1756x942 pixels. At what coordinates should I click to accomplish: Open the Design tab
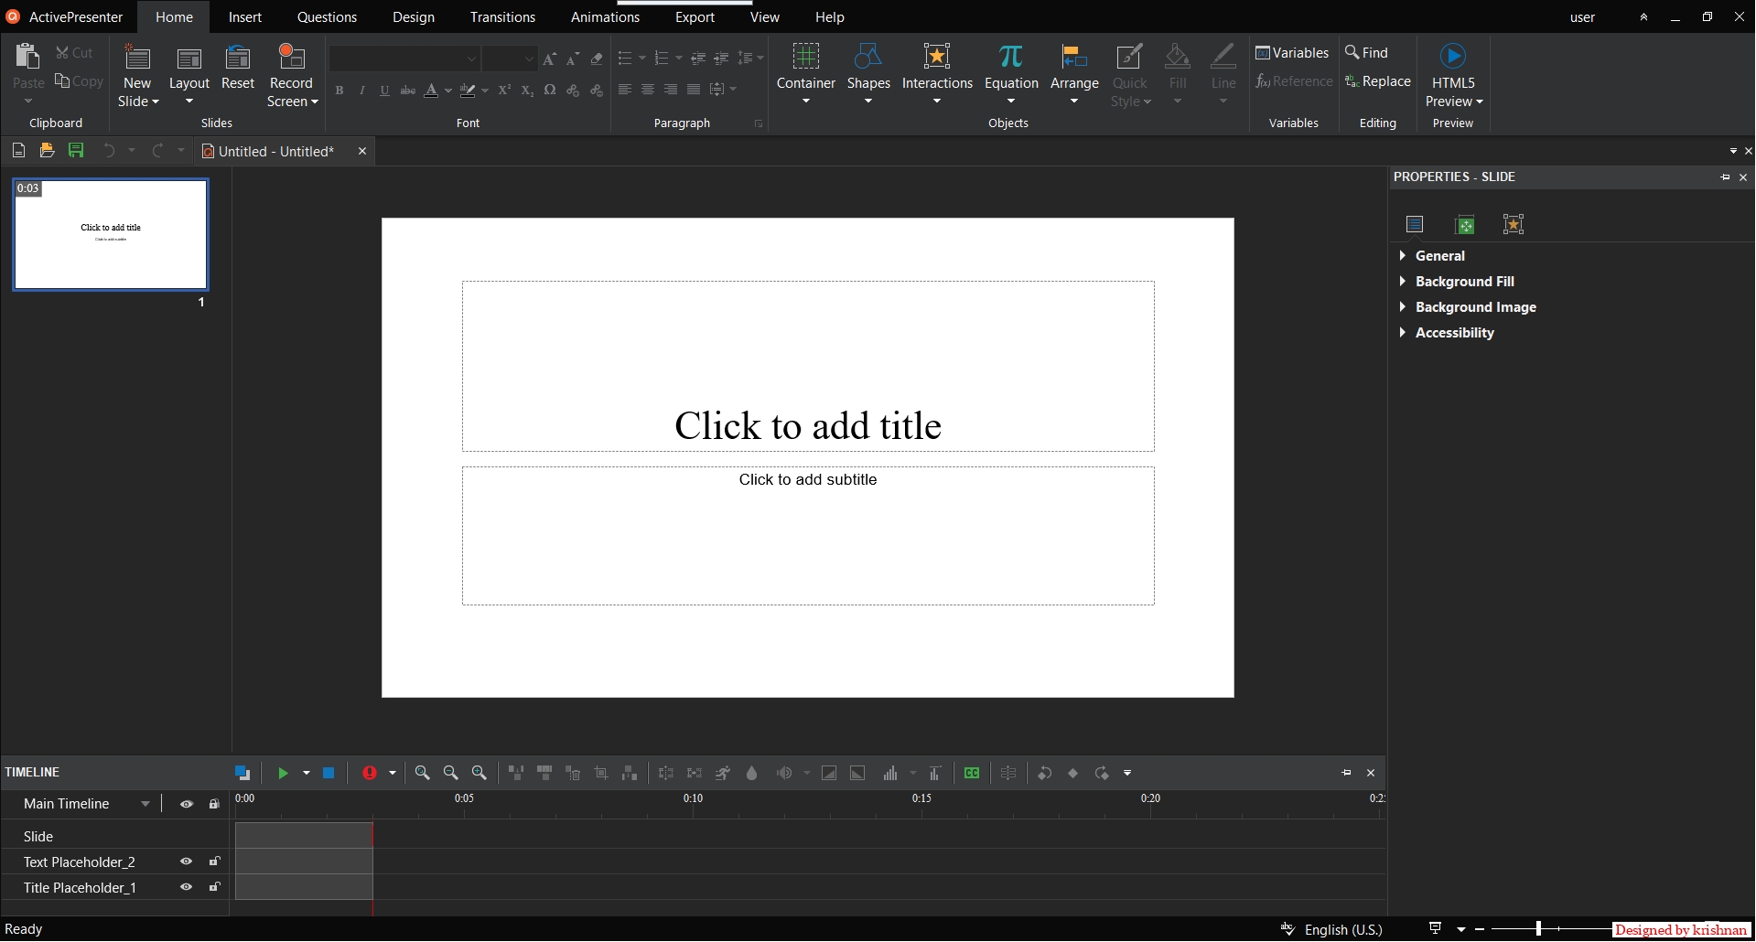coord(414,17)
